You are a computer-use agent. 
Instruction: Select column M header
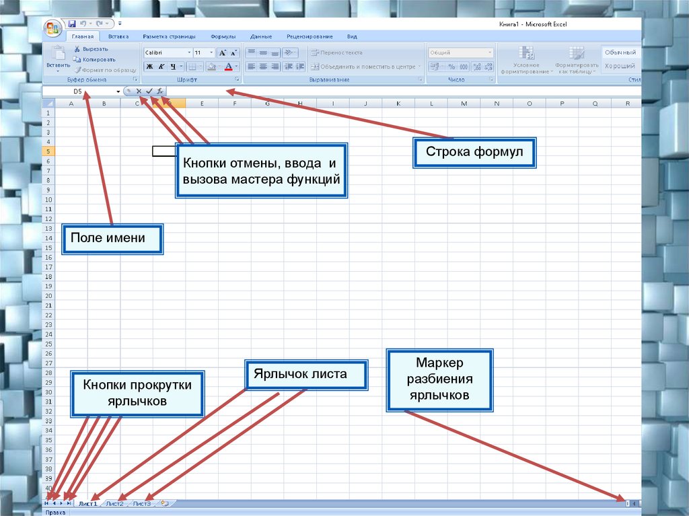(x=464, y=104)
